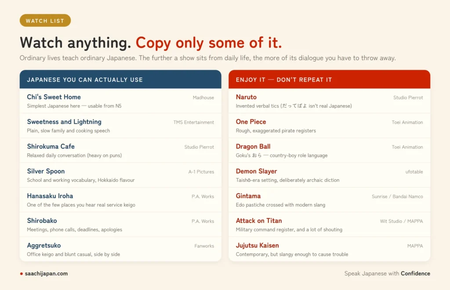450x290 pixels.
Task: Click the Wit Studio / MAPPA label
Action: tap(402, 221)
